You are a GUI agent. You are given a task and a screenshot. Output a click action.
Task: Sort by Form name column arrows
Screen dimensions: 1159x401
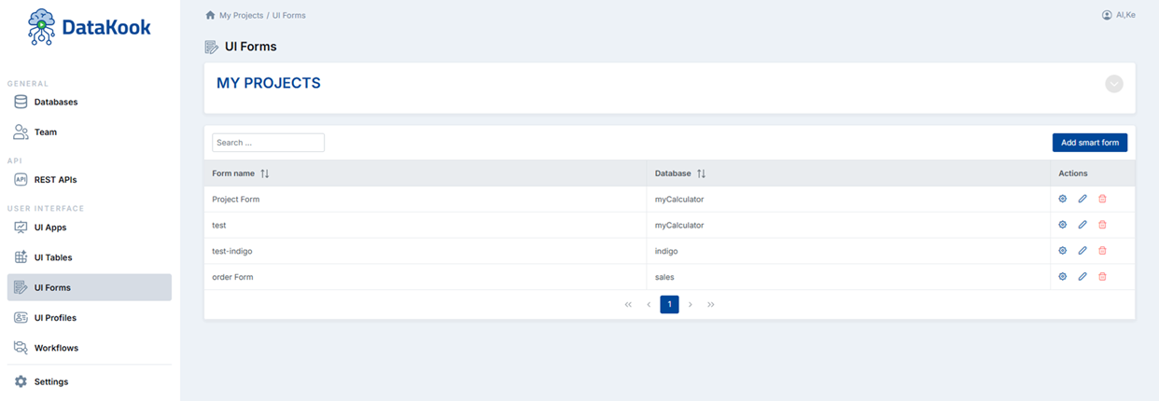coord(265,173)
